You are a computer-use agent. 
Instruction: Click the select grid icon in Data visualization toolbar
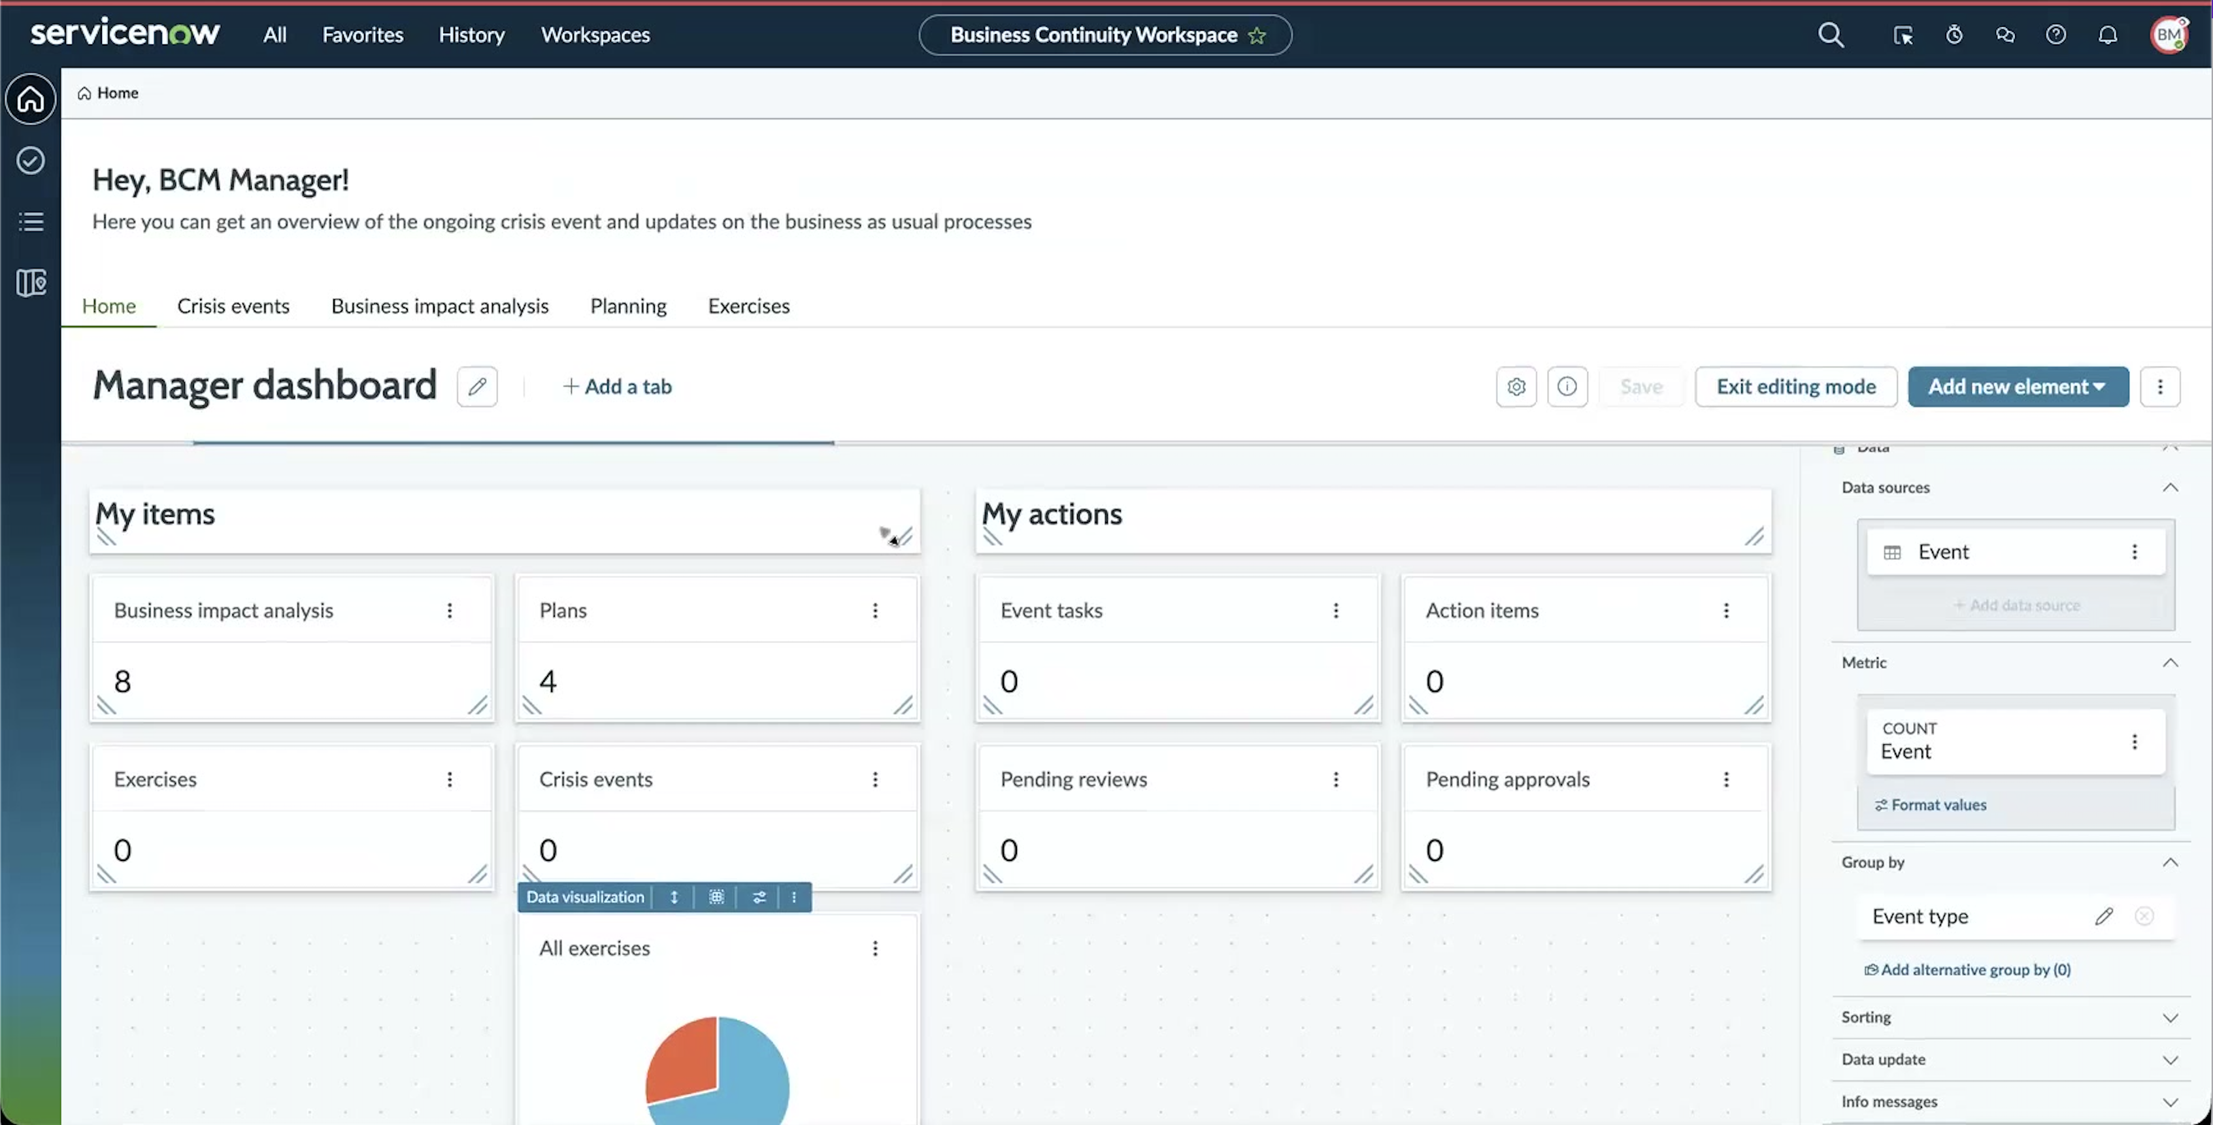click(x=716, y=898)
